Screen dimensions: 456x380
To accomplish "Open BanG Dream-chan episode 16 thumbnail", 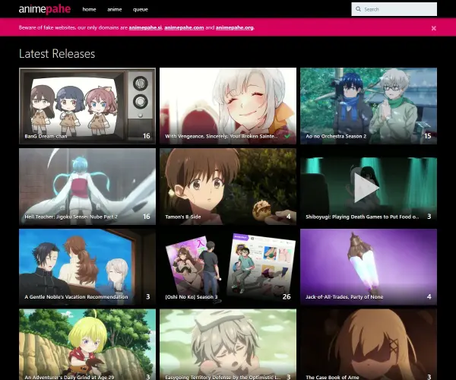I will [87, 106].
